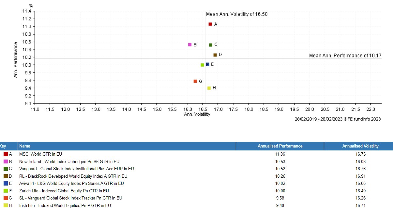The height and width of the screenshot is (219, 393).
Task: Open New Ireland World Index Unhedged fund
Action: pyautogui.click(x=69, y=161)
